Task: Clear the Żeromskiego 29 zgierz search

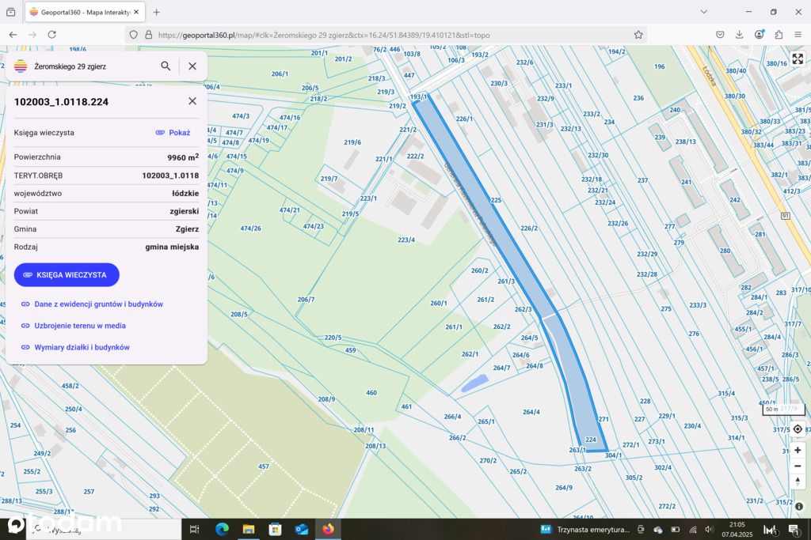Action: pos(192,66)
